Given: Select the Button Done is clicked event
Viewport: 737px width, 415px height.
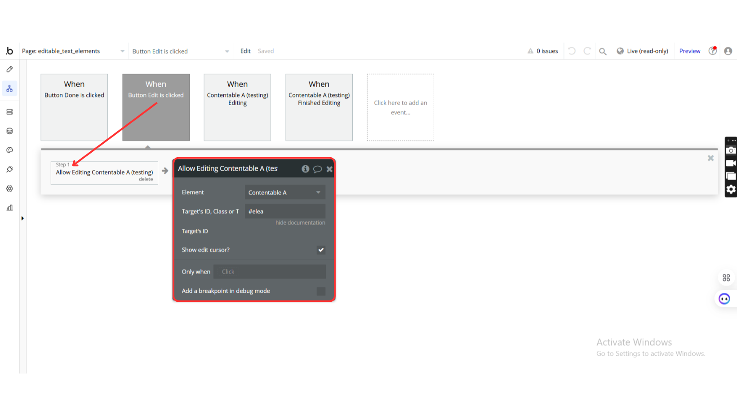Looking at the screenshot, I should coord(74,107).
